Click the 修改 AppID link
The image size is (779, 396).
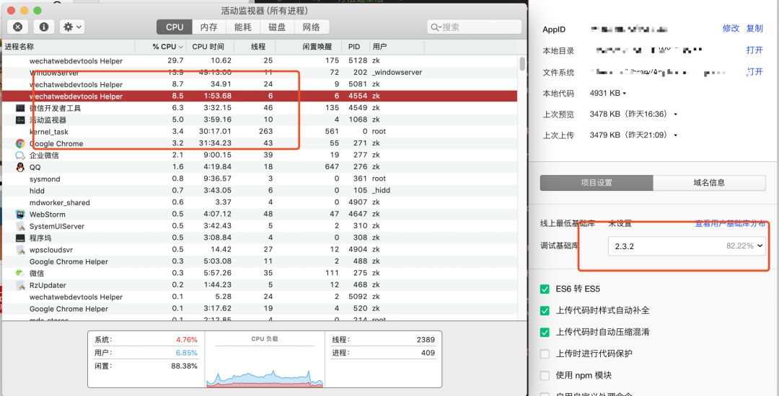tap(731, 28)
